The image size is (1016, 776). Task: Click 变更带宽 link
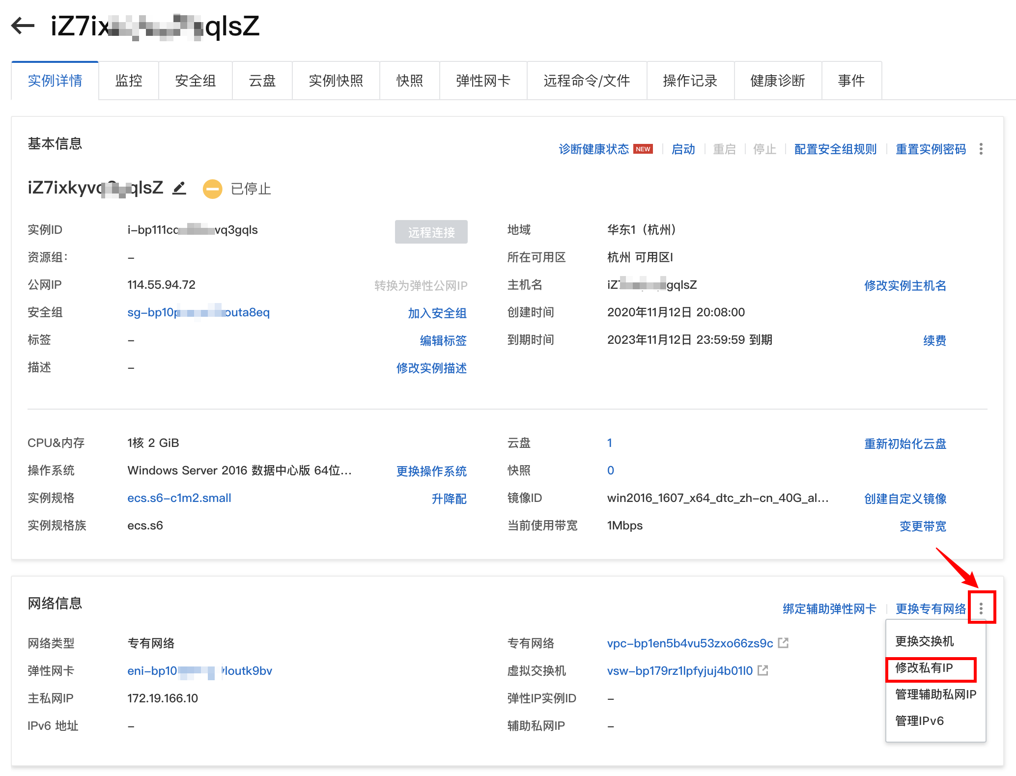tap(923, 526)
